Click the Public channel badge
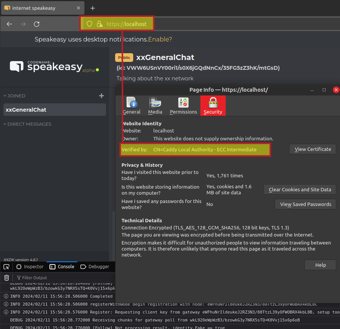The height and width of the screenshot is (329, 340). tap(124, 58)
